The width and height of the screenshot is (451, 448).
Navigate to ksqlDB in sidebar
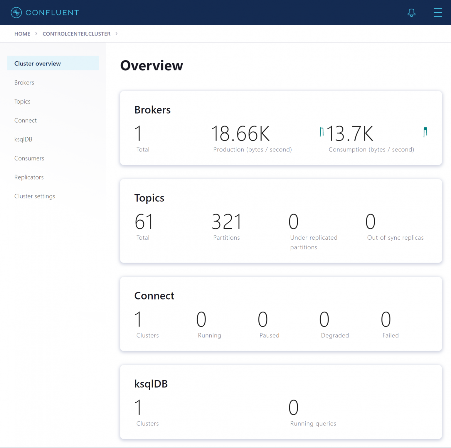23,139
